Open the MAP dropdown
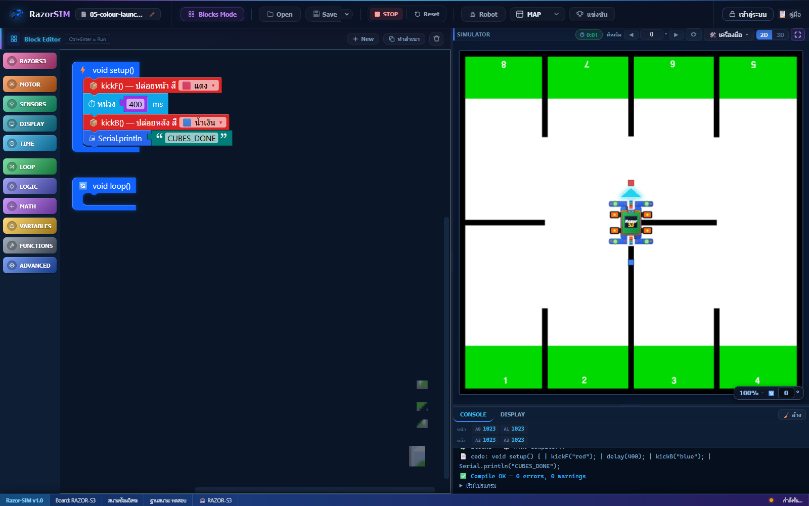The image size is (809, 506). tap(537, 14)
